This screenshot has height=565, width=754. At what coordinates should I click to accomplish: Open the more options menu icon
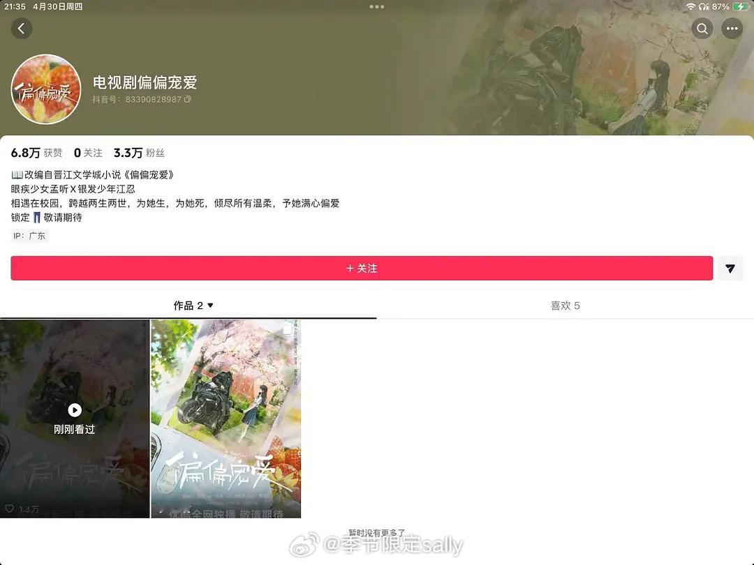tap(732, 29)
